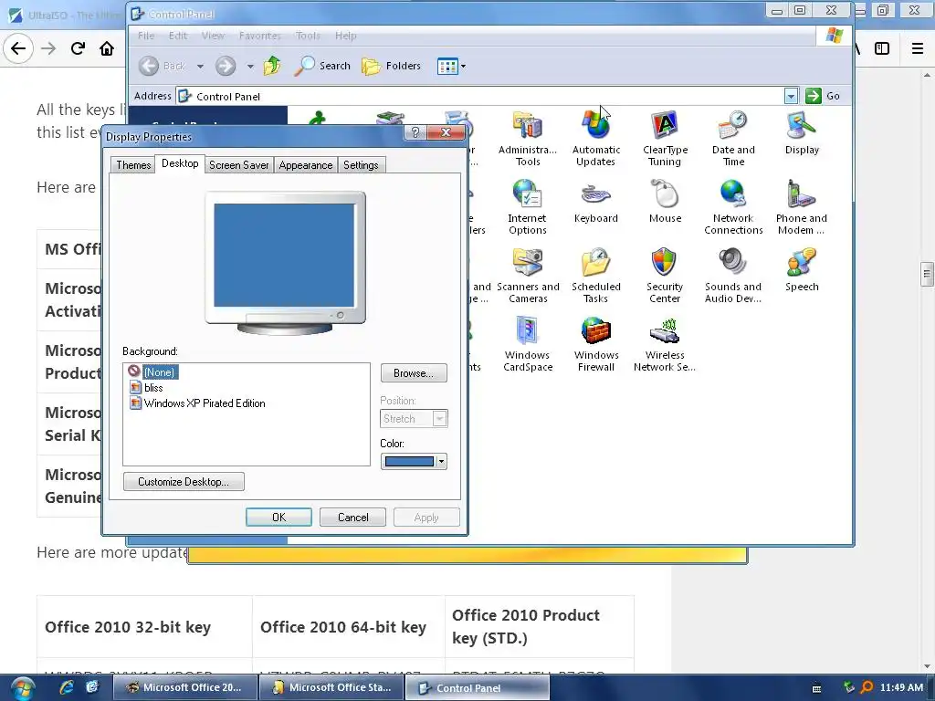Open Phone and Modem icon
Image resolution: width=935 pixels, height=701 pixels.
pyautogui.click(x=802, y=206)
